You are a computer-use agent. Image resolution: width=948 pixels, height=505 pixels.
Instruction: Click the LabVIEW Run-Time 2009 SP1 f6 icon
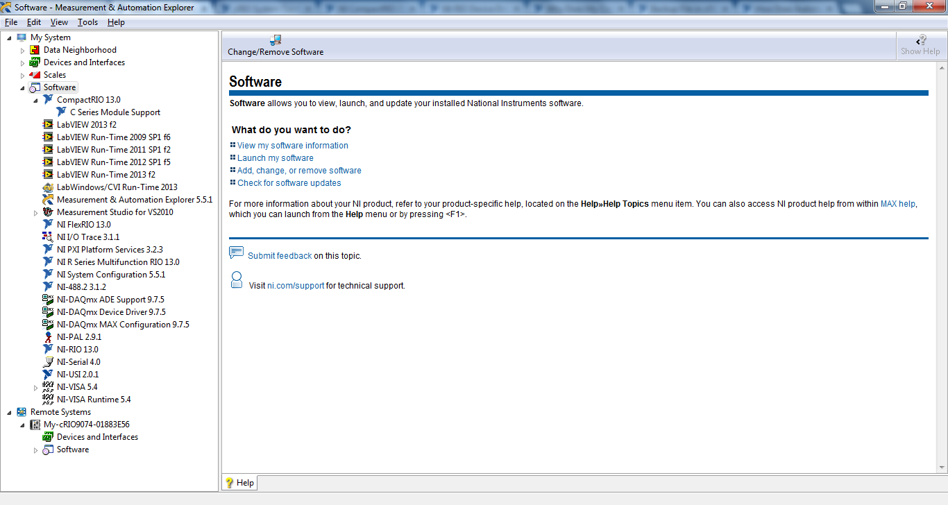coord(48,137)
